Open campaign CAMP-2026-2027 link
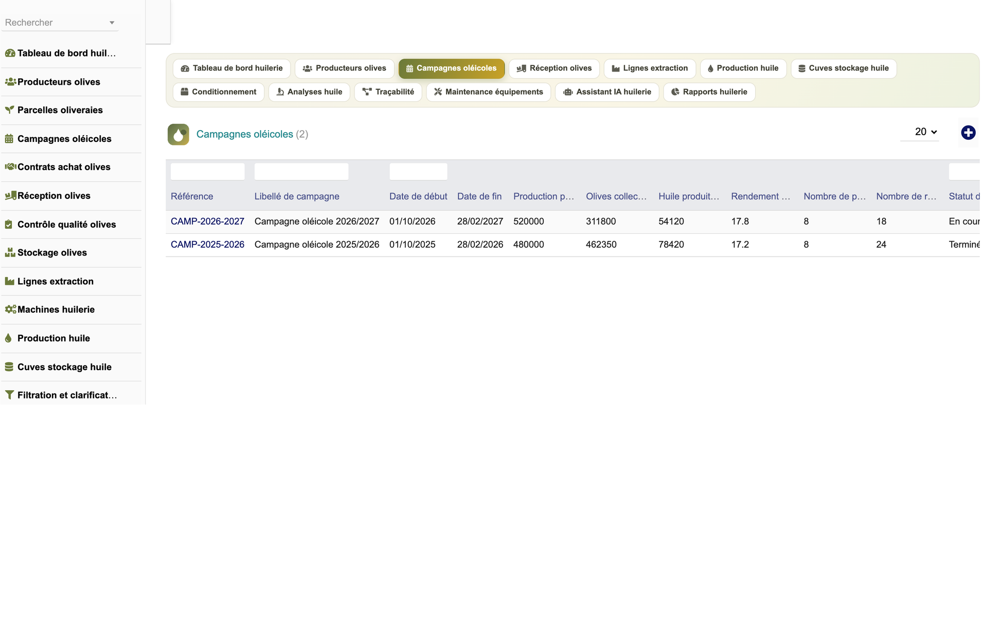This screenshot has width=1001, height=619. 207,222
